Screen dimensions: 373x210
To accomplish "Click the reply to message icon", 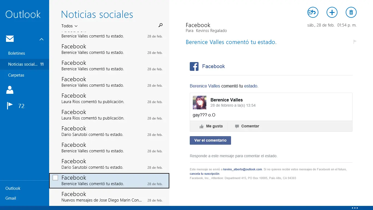I will tap(313, 12).
